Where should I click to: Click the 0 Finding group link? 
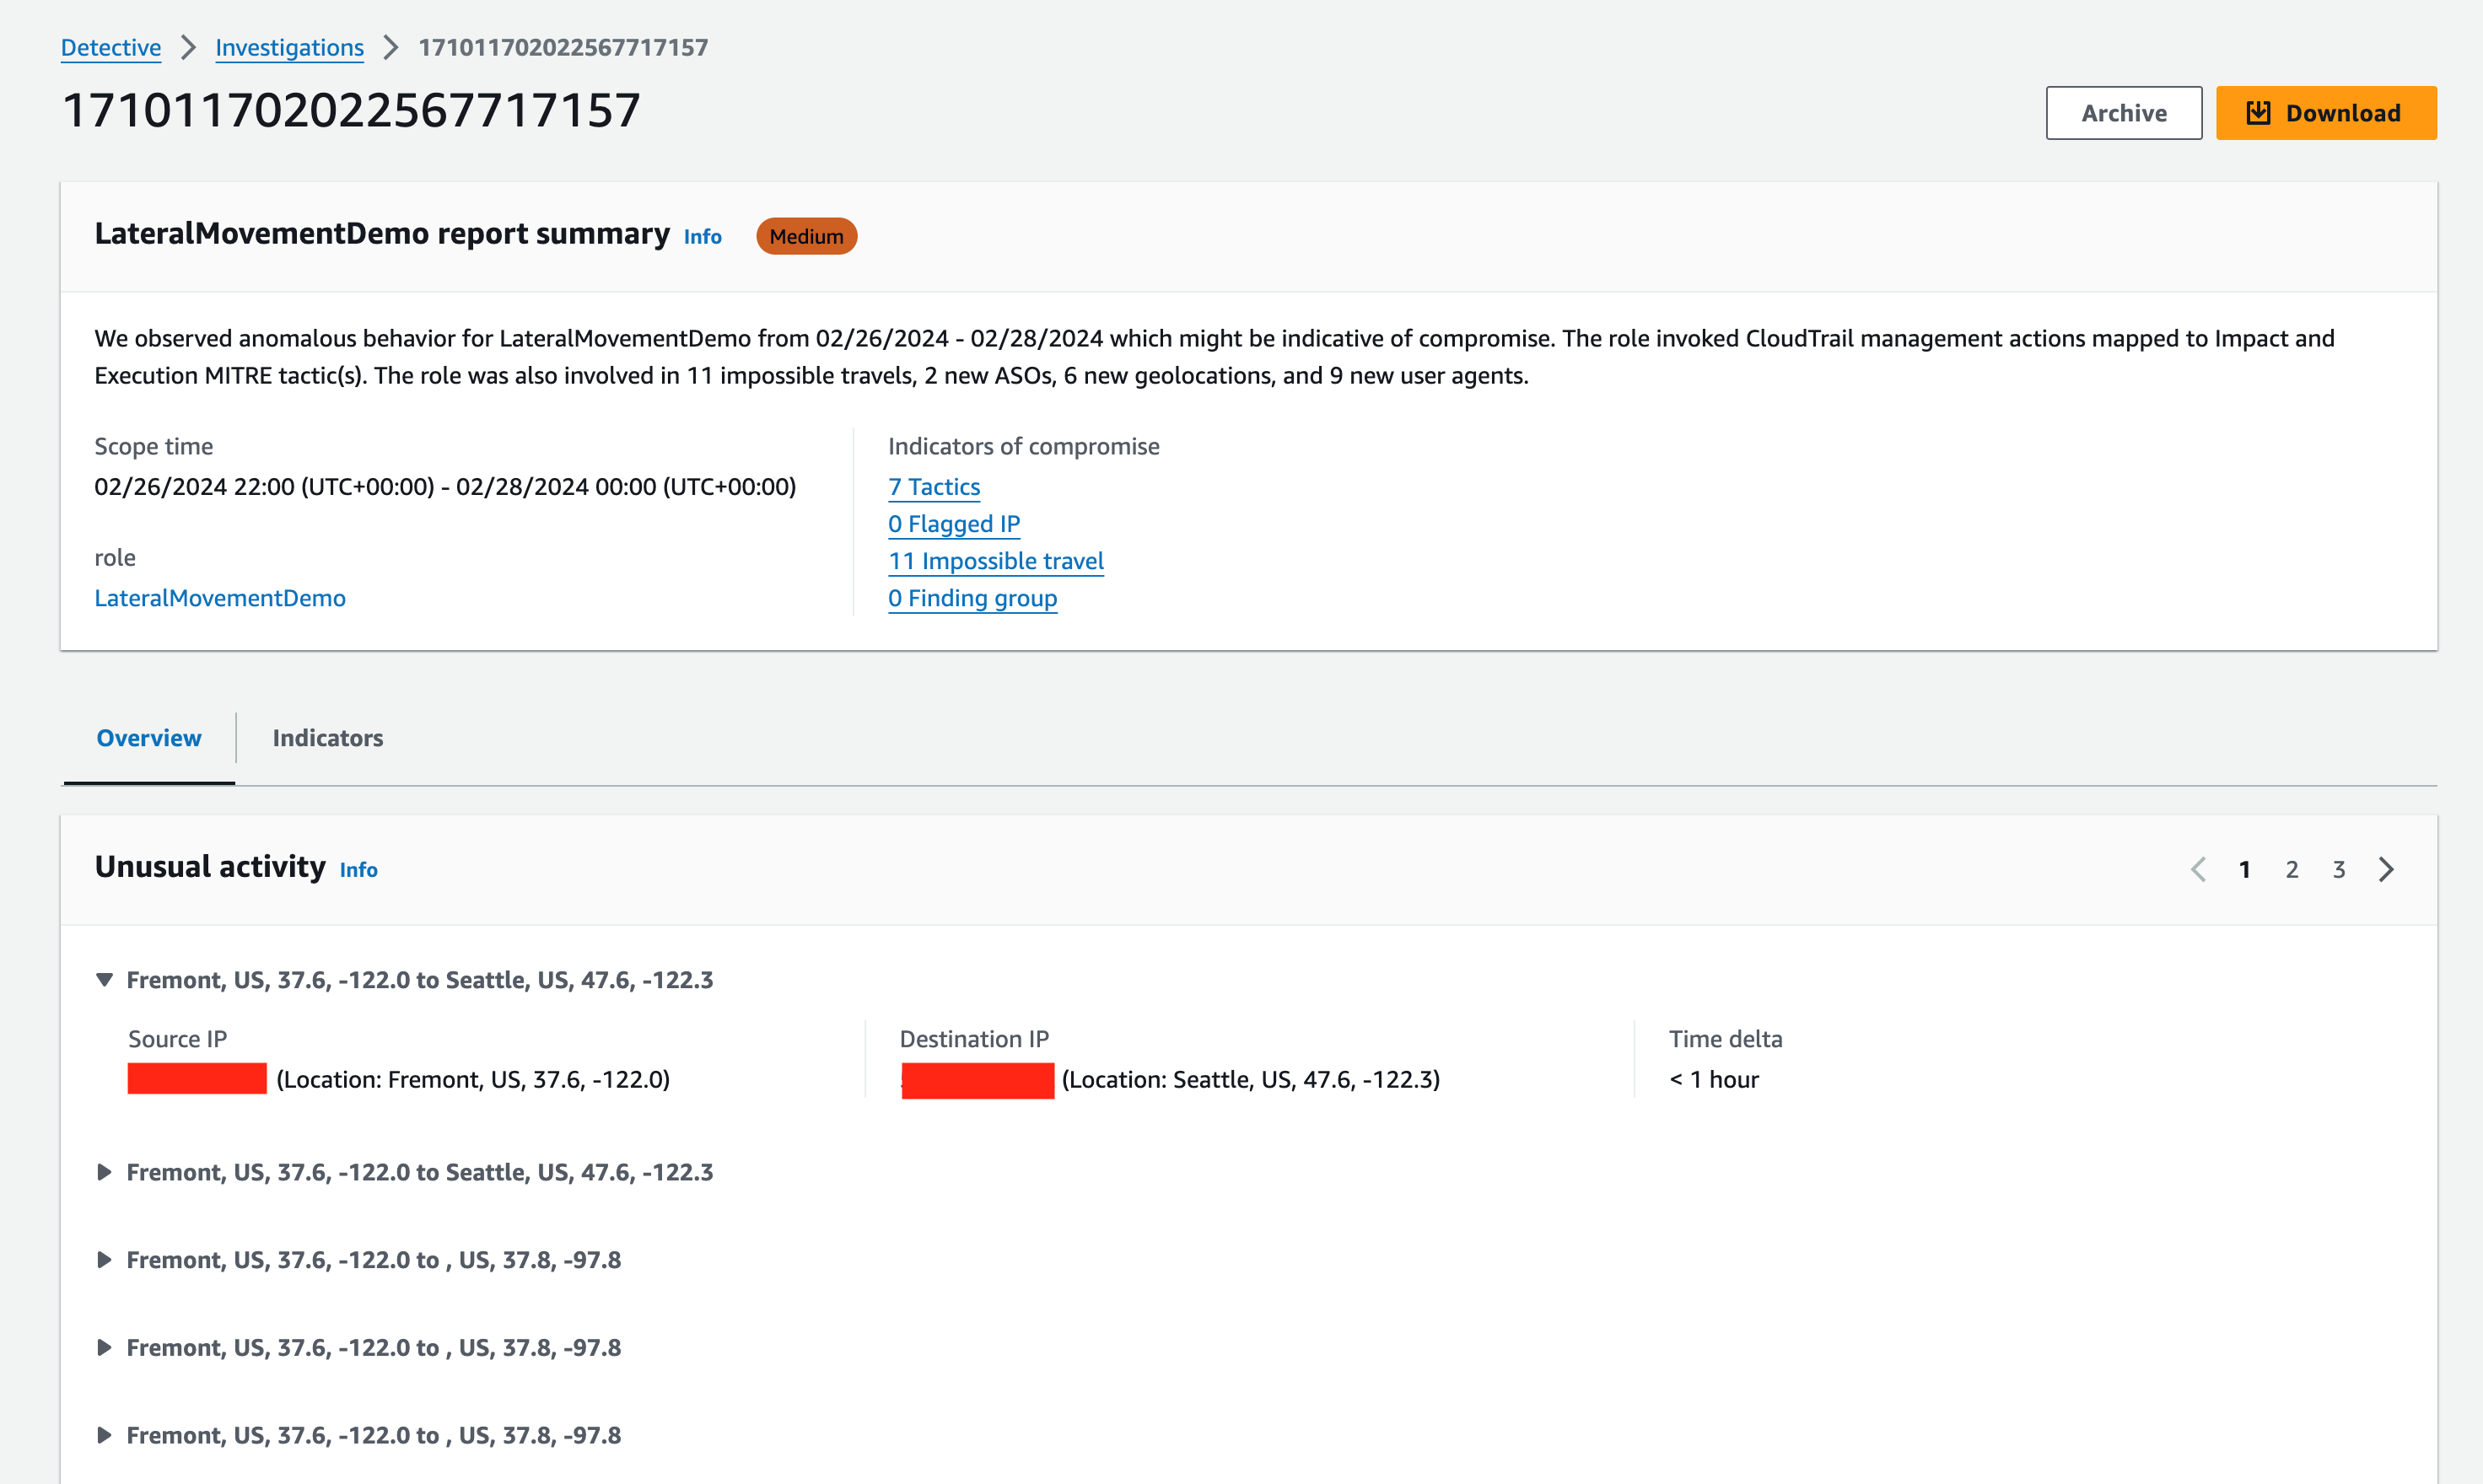(x=972, y=598)
